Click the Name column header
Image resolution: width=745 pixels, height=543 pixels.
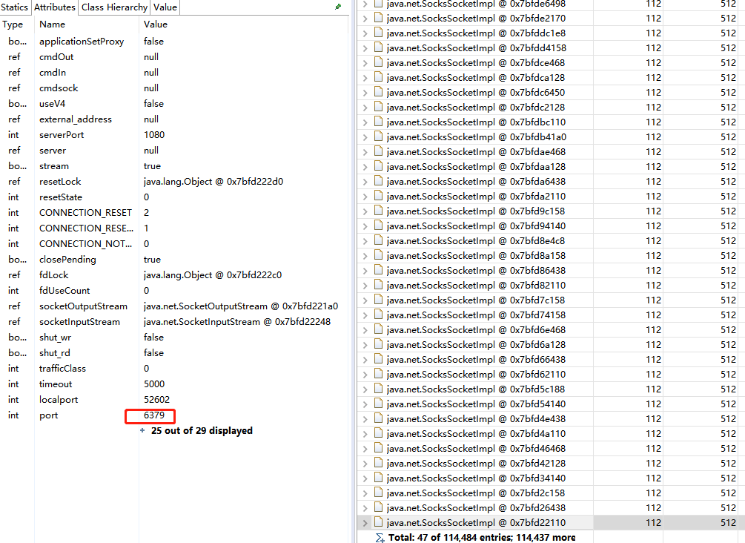pos(52,24)
